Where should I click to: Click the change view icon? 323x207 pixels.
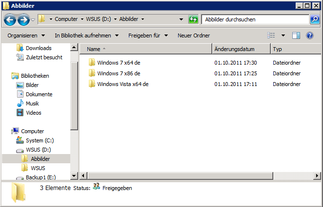pos(272,35)
